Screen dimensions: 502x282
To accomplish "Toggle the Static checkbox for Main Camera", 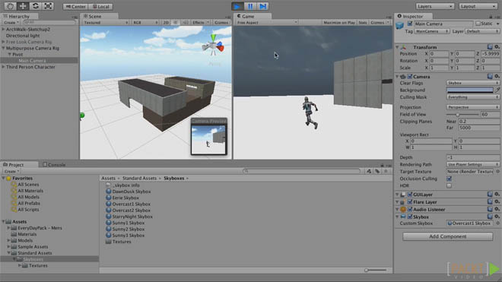I will point(478,24).
